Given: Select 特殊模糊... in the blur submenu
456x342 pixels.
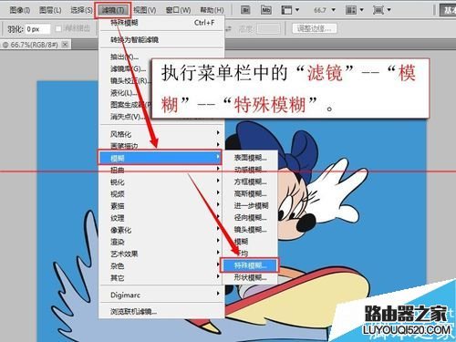Looking at the screenshot, I should 250,265.
